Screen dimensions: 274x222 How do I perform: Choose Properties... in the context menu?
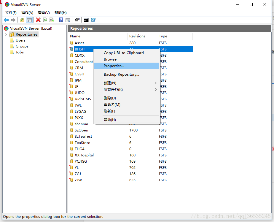point(127,66)
